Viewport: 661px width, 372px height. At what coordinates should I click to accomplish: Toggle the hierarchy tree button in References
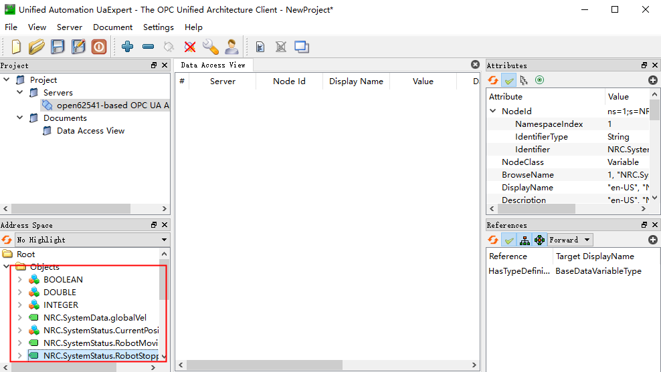click(525, 240)
